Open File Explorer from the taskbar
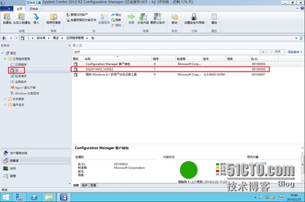This screenshot has width=305, height=202. point(49,197)
